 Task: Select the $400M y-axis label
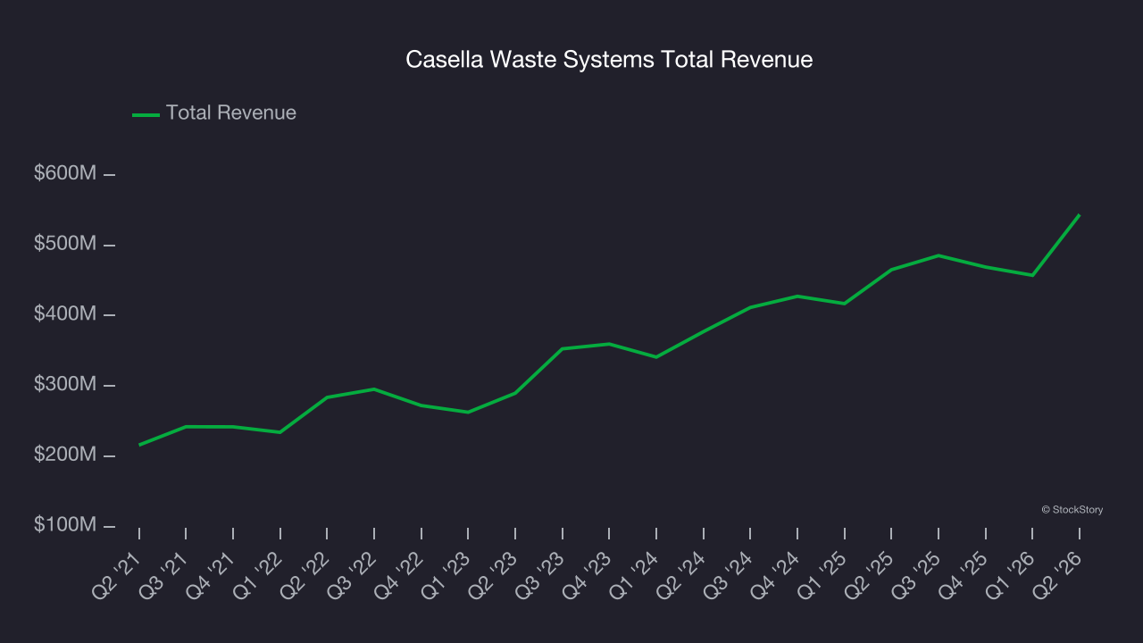pyautogui.click(x=65, y=314)
